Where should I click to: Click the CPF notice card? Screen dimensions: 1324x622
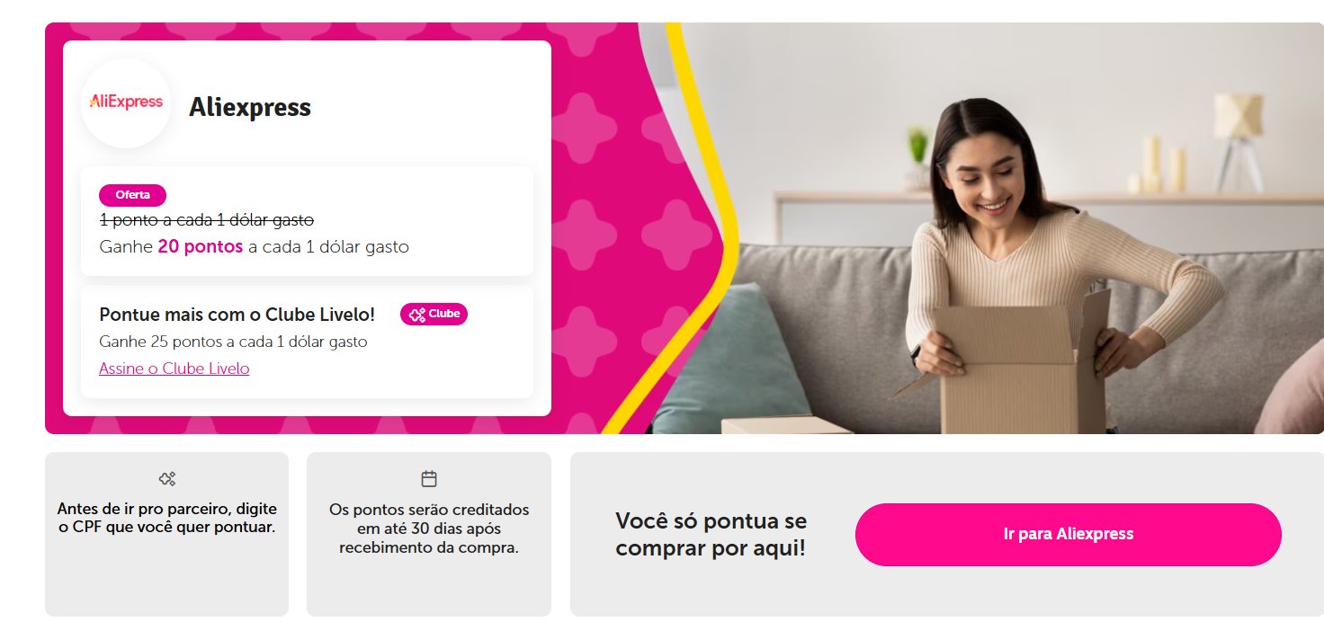(166, 534)
